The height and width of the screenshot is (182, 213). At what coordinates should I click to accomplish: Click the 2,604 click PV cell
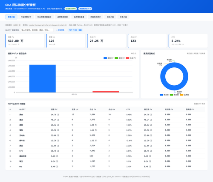[x=92, y=115]
